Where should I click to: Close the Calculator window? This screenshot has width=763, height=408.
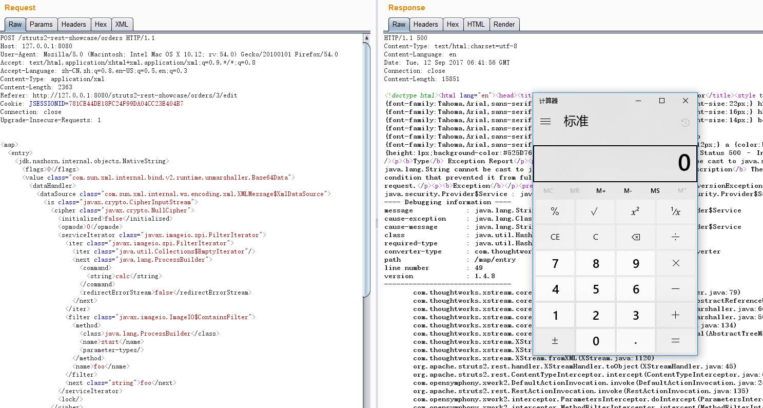pos(685,101)
